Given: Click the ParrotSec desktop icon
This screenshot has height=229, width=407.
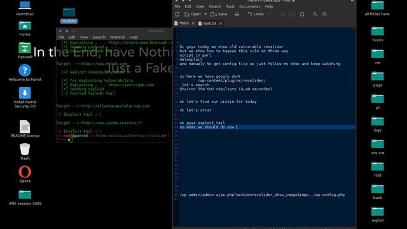Looking at the screenshot, I should coord(25,8).
